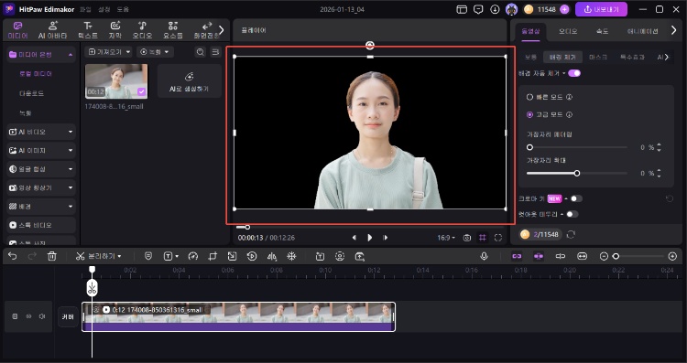Select the 빠른 모드 radio button
The height and width of the screenshot is (363, 687).
pyautogui.click(x=529, y=97)
